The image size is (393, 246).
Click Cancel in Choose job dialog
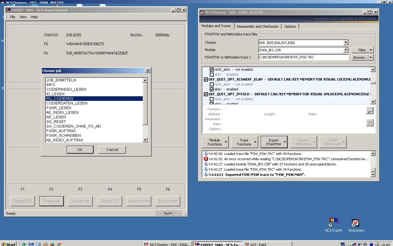112,149
